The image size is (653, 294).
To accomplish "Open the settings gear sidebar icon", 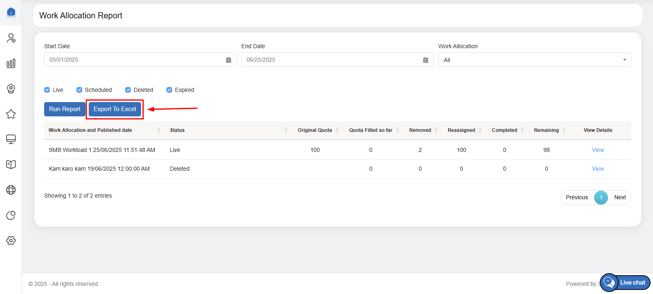I will [11, 241].
